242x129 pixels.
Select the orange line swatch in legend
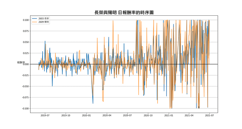point(35,22)
